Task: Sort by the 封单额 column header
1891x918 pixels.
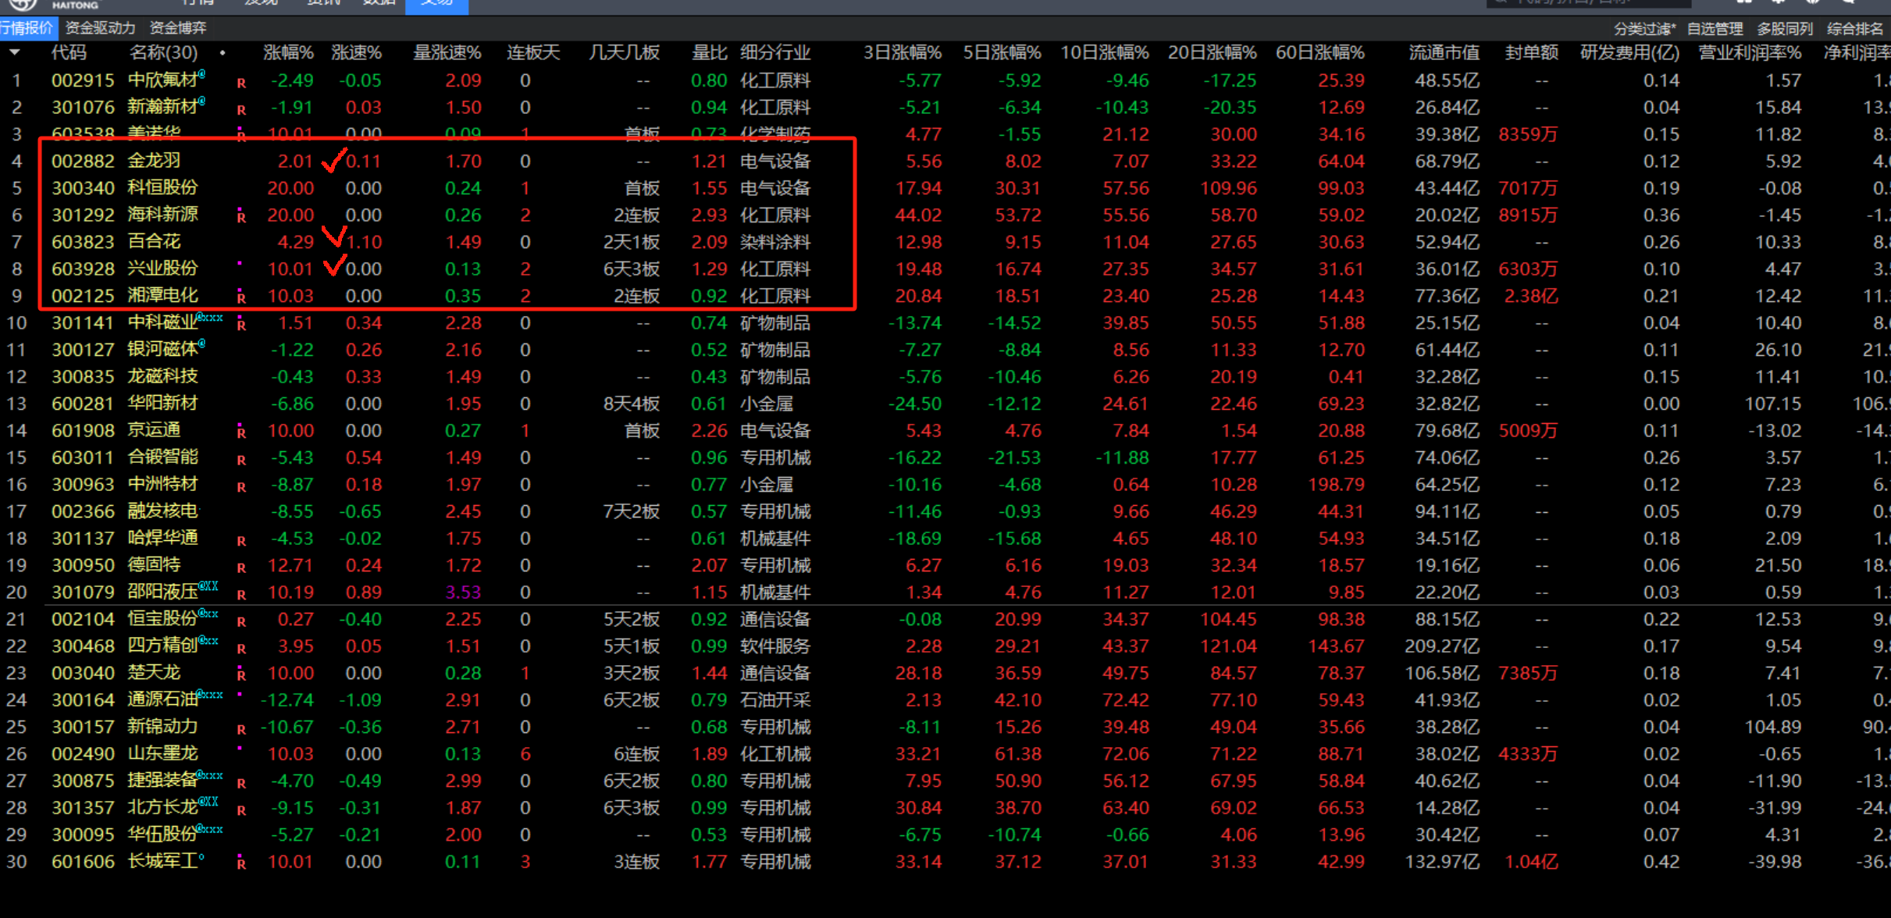Action: 1531,52
